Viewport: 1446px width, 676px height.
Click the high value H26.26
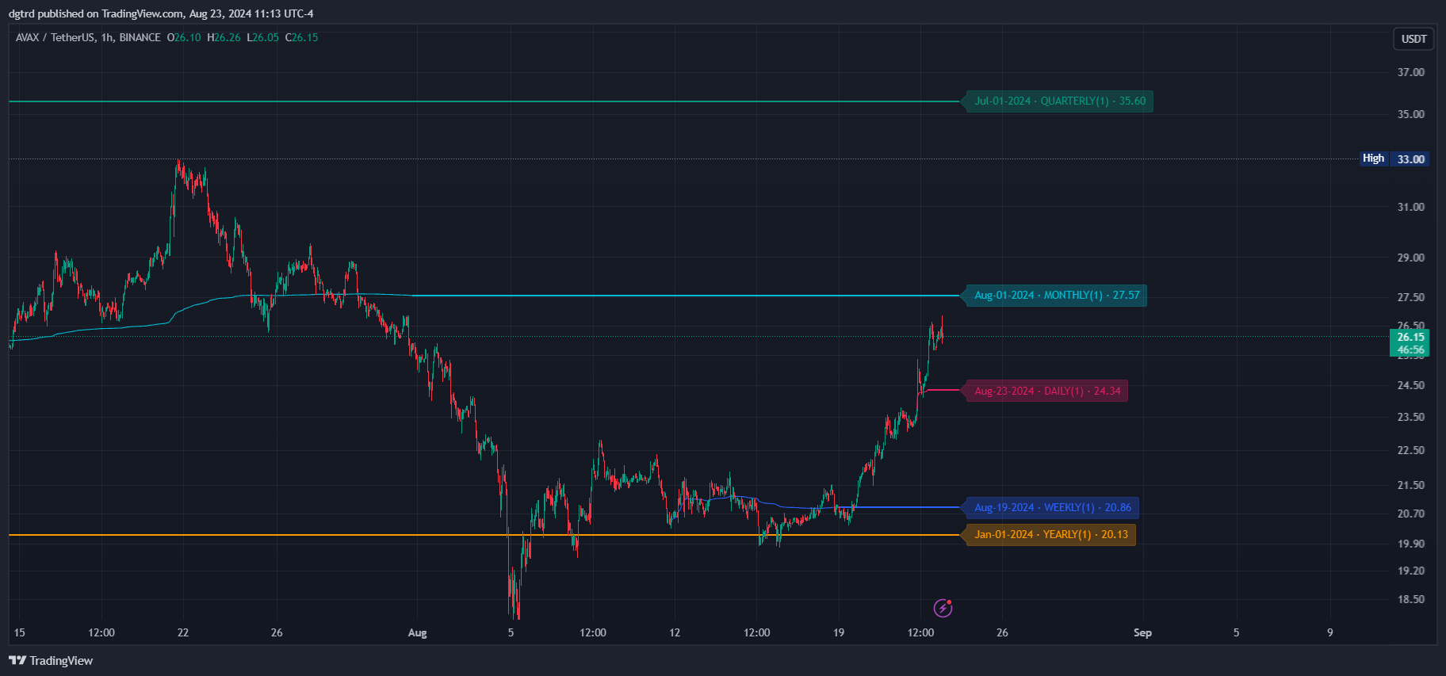pyautogui.click(x=224, y=37)
